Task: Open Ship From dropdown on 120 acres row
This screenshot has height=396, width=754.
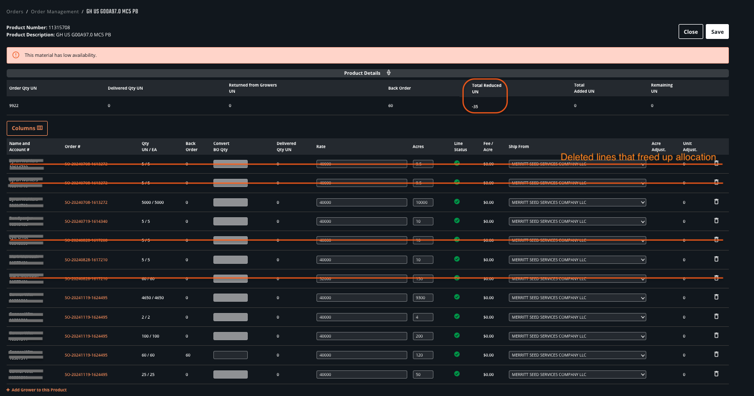Action: (x=577, y=355)
